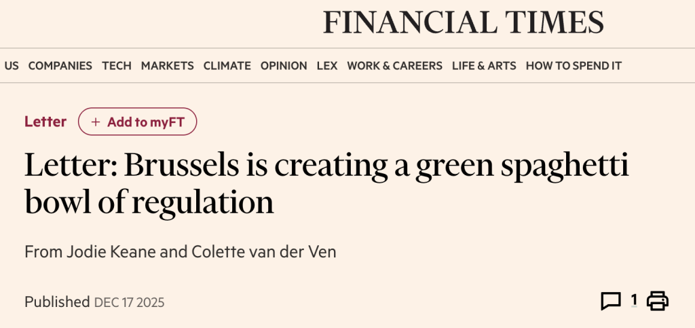Open the Letter topic link

click(x=45, y=122)
